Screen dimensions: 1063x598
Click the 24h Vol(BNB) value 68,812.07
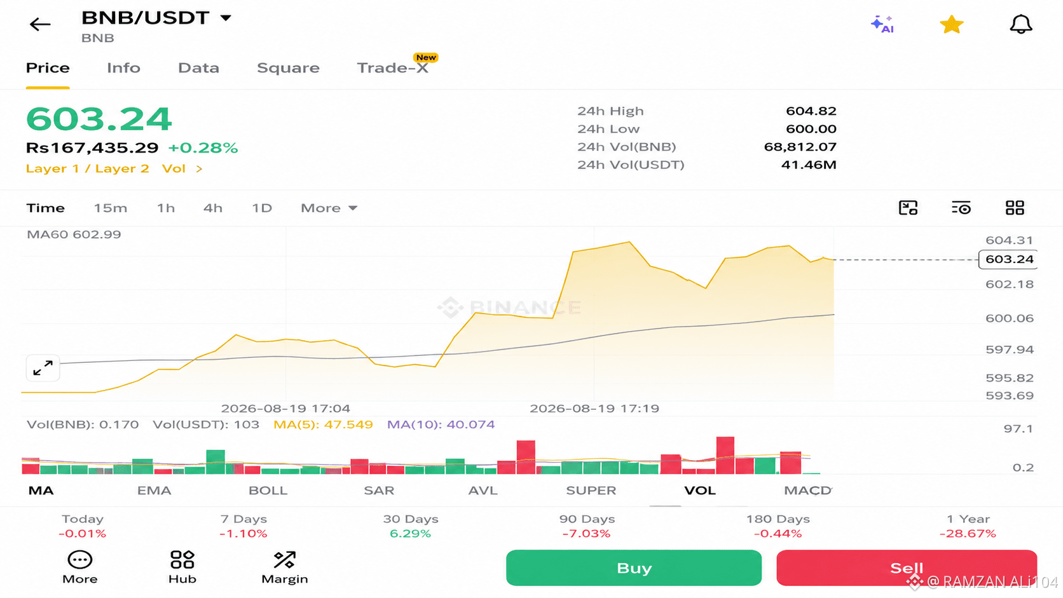coord(800,147)
